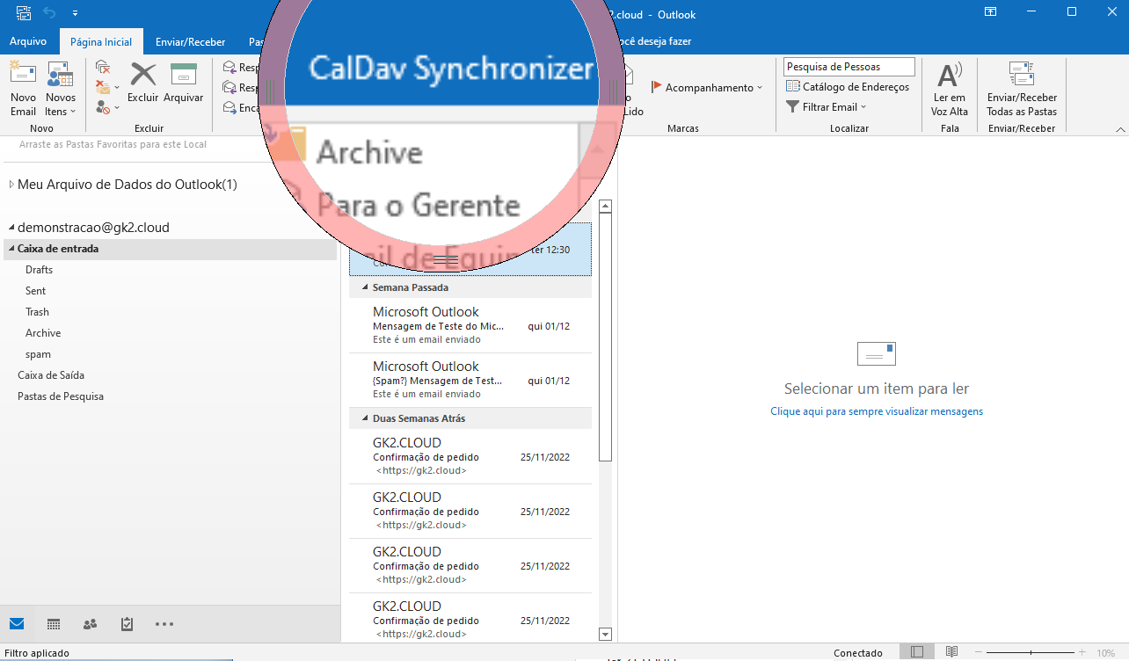Open the spam folder
Viewport: 1129px width, 661px height.
click(38, 354)
